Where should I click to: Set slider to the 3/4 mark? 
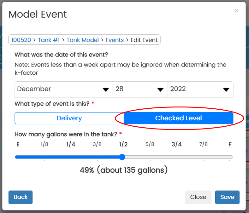click(177, 157)
